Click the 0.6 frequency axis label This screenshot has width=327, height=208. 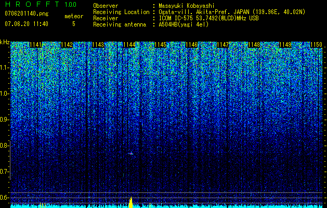(x=5, y=198)
